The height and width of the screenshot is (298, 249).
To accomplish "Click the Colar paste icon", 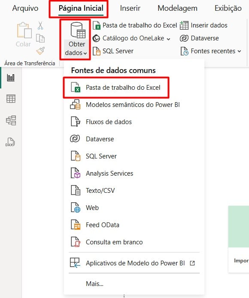I will coord(24,30).
